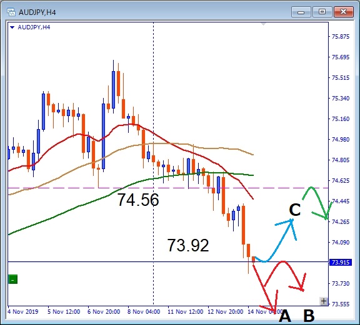The width and height of the screenshot is (360, 325).
Task: Click the 12 Nov 20:00 time axis label
Action: click(x=226, y=312)
